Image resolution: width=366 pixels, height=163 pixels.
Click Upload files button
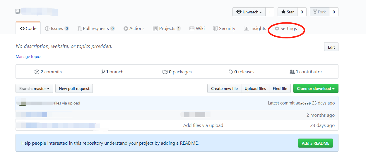click(255, 88)
